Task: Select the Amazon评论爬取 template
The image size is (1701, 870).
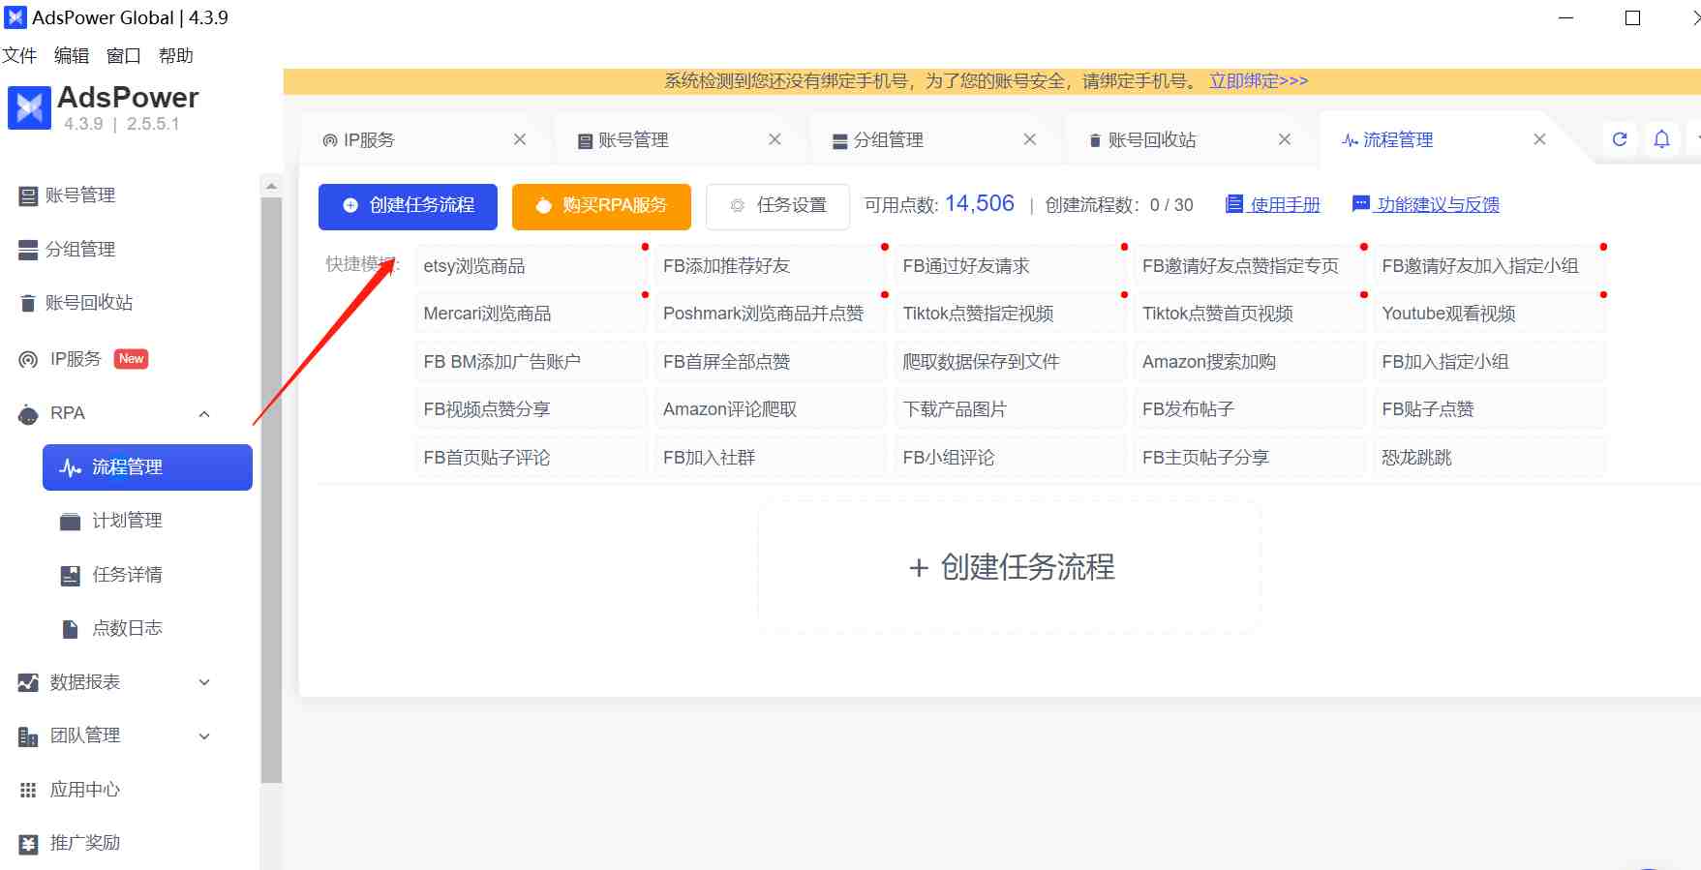Action: coord(770,409)
